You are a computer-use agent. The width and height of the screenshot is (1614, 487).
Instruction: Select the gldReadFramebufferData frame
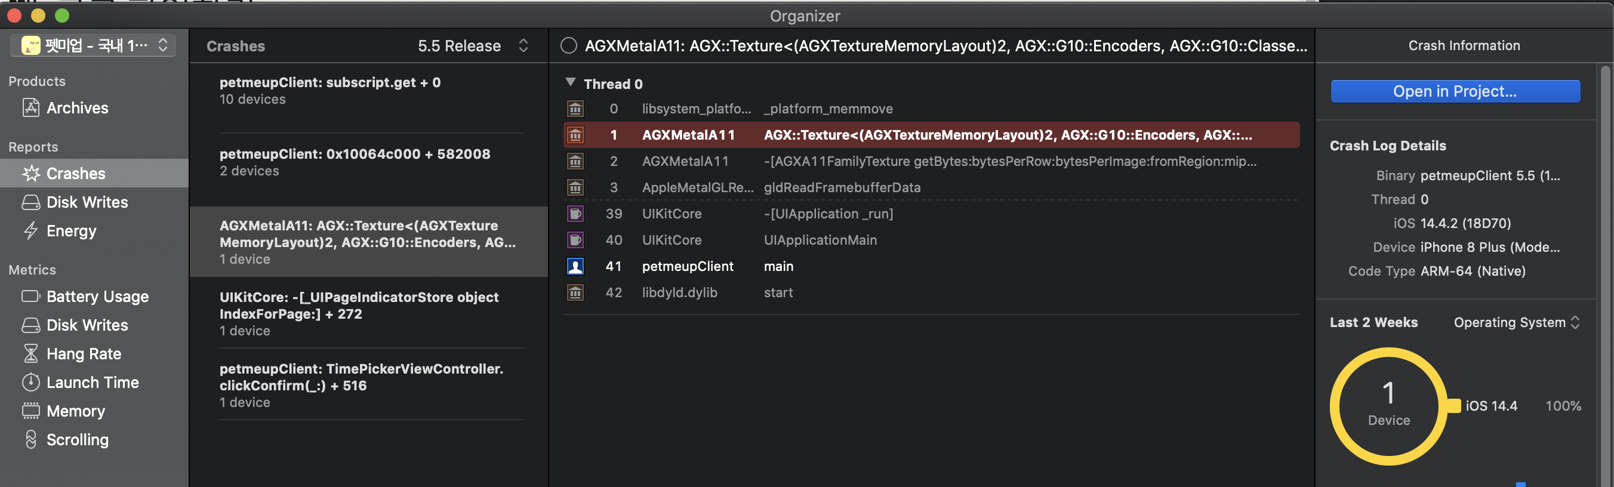(x=931, y=188)
